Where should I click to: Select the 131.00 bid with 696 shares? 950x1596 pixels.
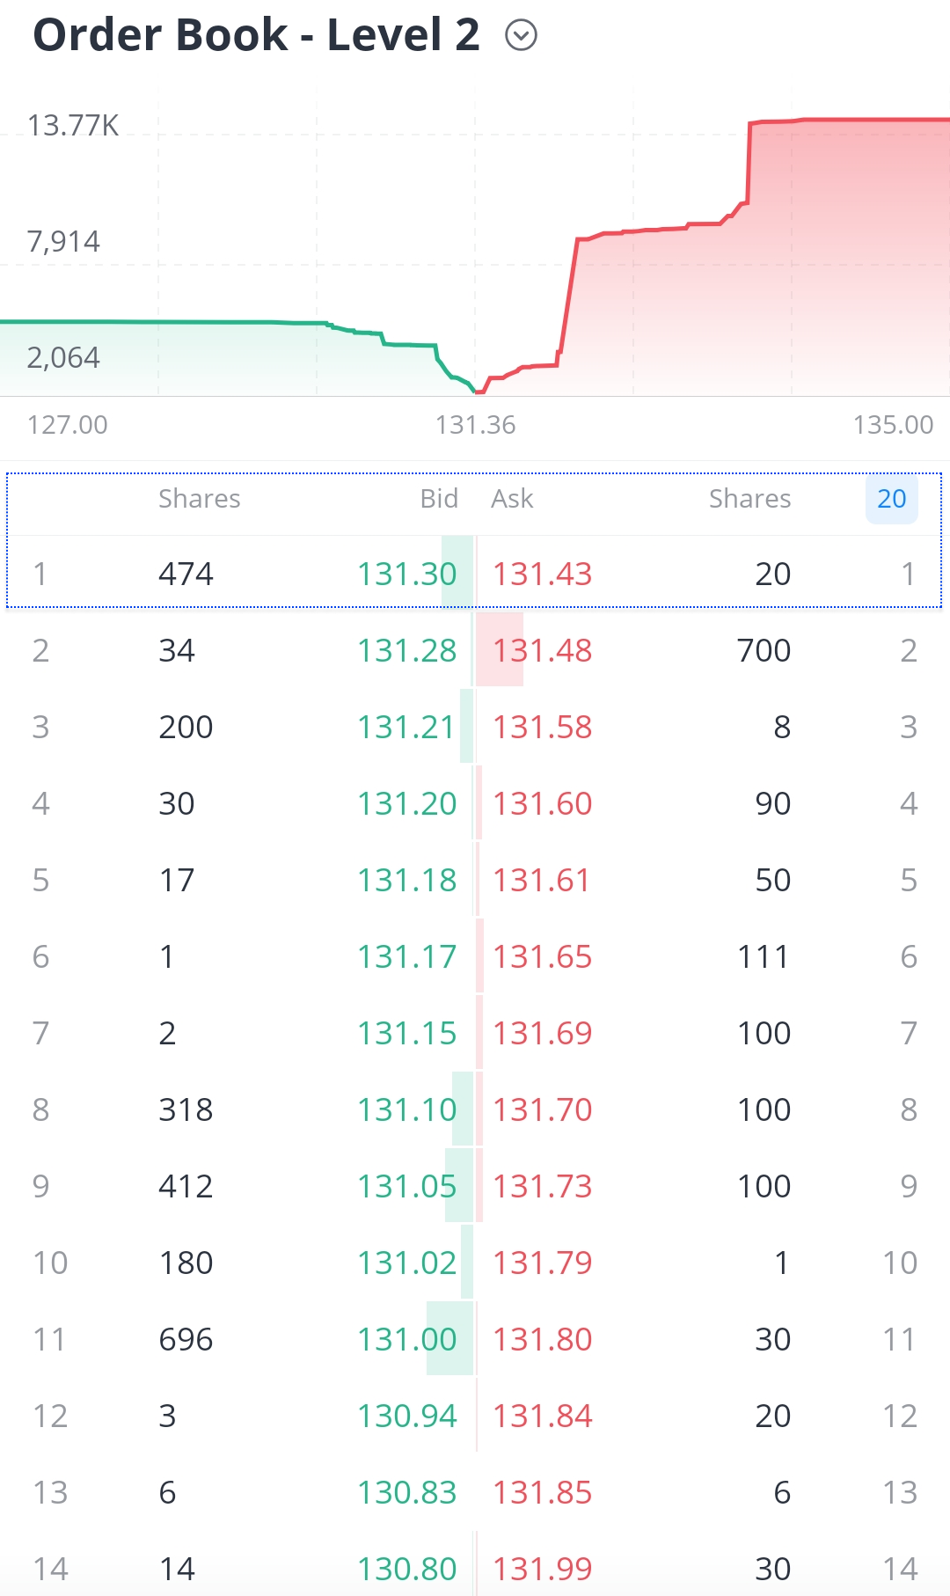pos(406,1339)
